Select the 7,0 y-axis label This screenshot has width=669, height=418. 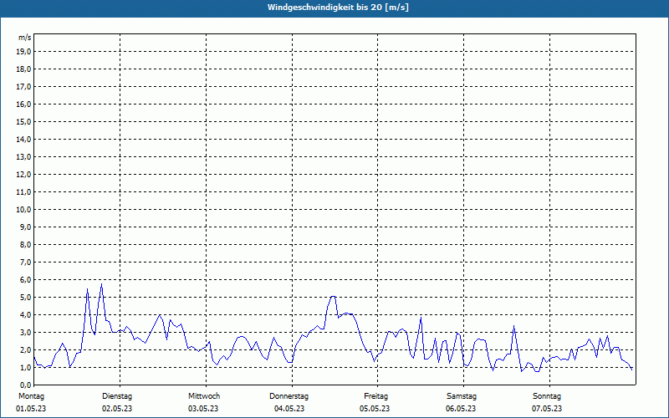(25, 262)
